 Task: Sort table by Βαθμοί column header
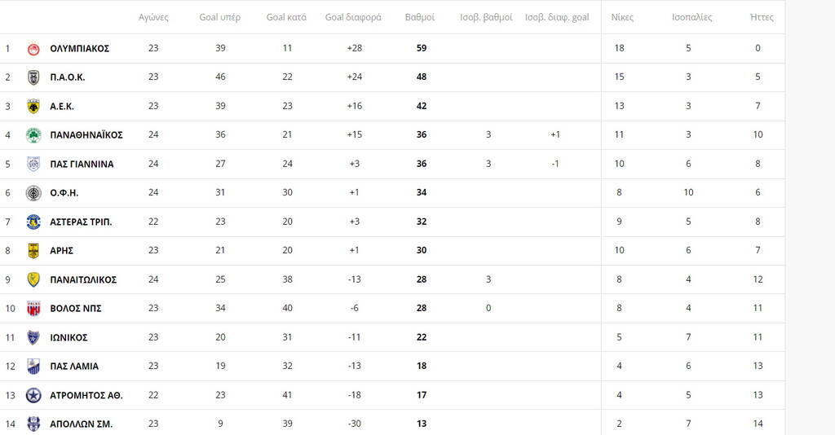(420, 17)
